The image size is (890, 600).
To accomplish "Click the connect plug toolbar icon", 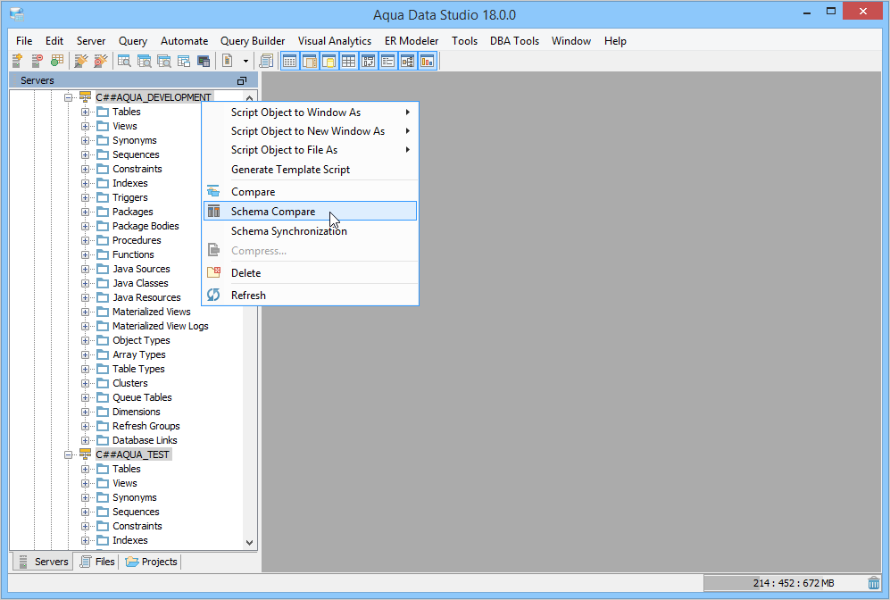I will [x=81, y=61].
